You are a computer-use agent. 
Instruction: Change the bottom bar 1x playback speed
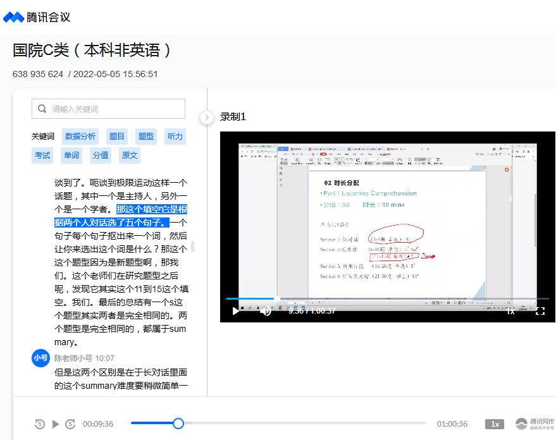tap(495, 424)
